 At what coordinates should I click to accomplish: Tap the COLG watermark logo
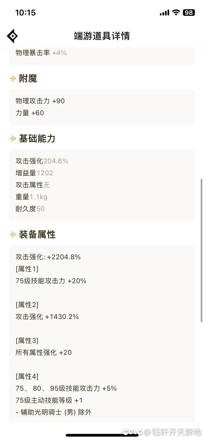[x=132, y=431]
